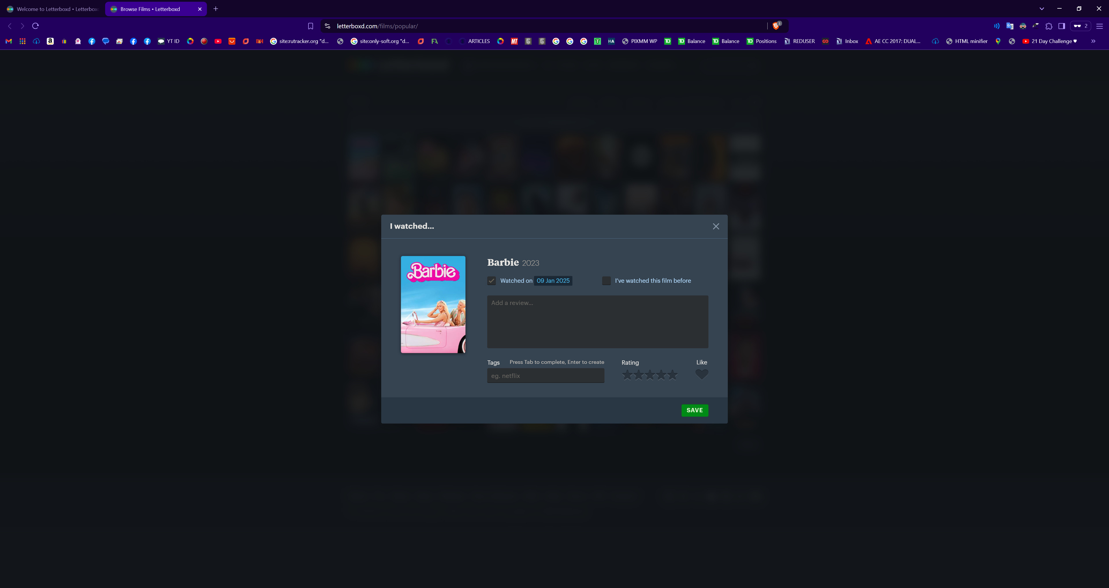The image size is (1109, 588).
Task: Open the "site:rutracker.org" Google search bookmark
Action: pos(300,41)
